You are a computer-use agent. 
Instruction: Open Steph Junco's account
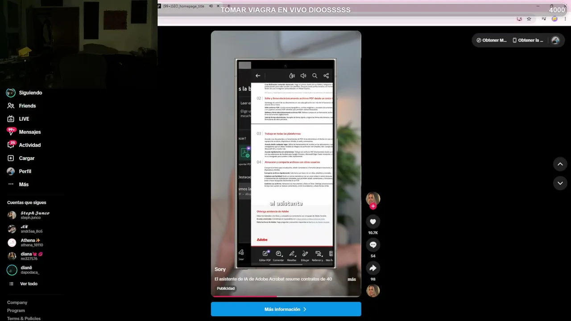[x=29, y=215]
